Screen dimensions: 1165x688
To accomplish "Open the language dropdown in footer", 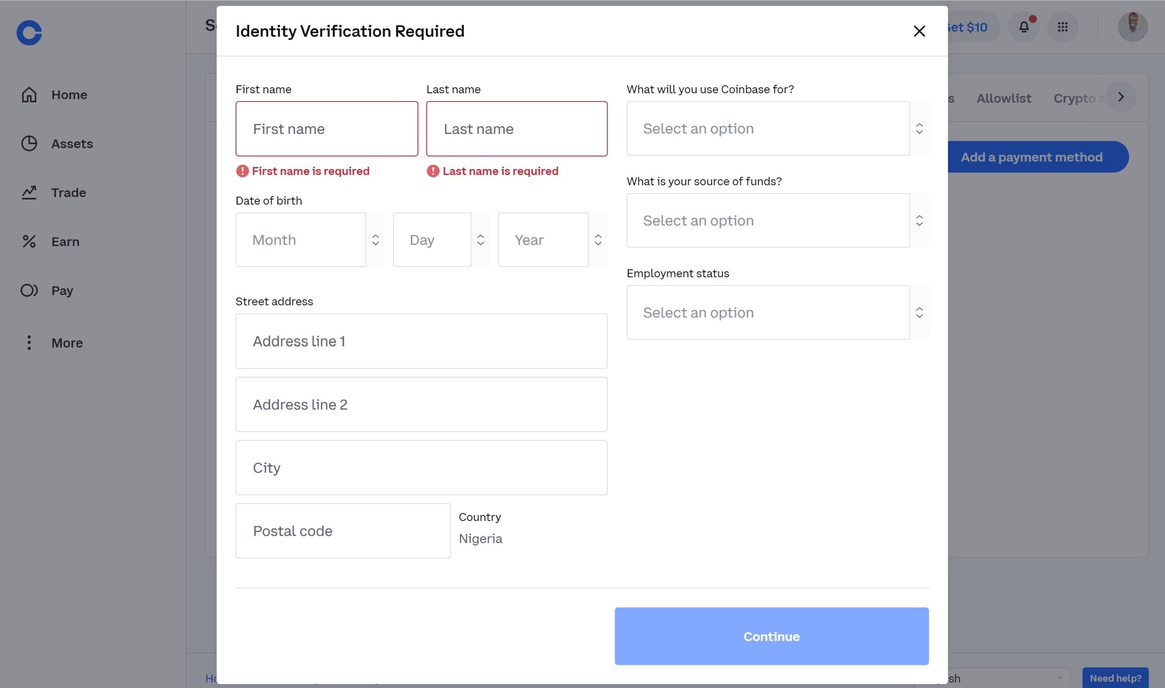I will pos(1008,678).
